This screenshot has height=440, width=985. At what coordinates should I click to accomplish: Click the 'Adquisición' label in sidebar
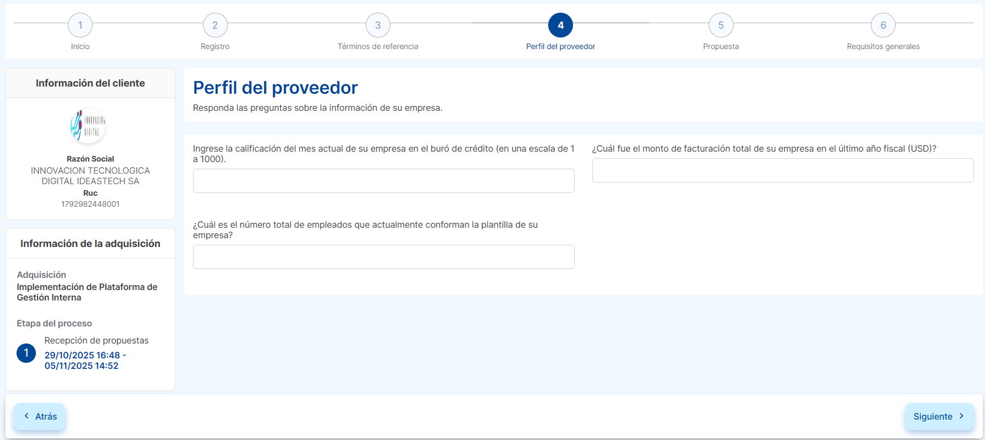click(x=41, y=275)
